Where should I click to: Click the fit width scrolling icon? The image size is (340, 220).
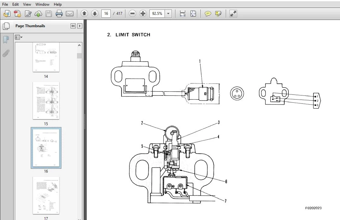183,14
